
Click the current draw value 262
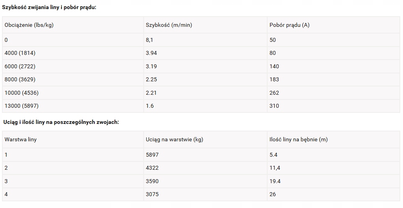tap(274, 93)
